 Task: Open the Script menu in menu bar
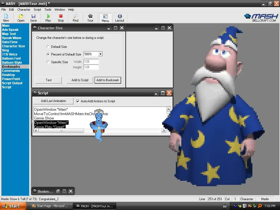coord(37,10)
